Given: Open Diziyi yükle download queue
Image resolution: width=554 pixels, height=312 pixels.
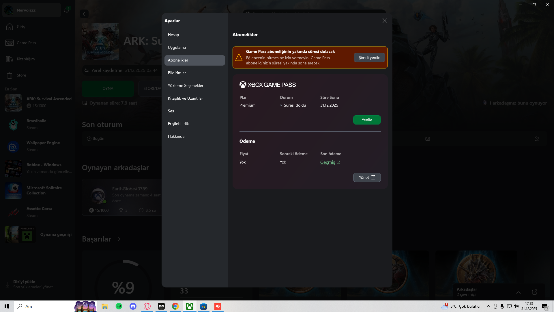Looking at the screenshot, I should [x=38, y=284].
